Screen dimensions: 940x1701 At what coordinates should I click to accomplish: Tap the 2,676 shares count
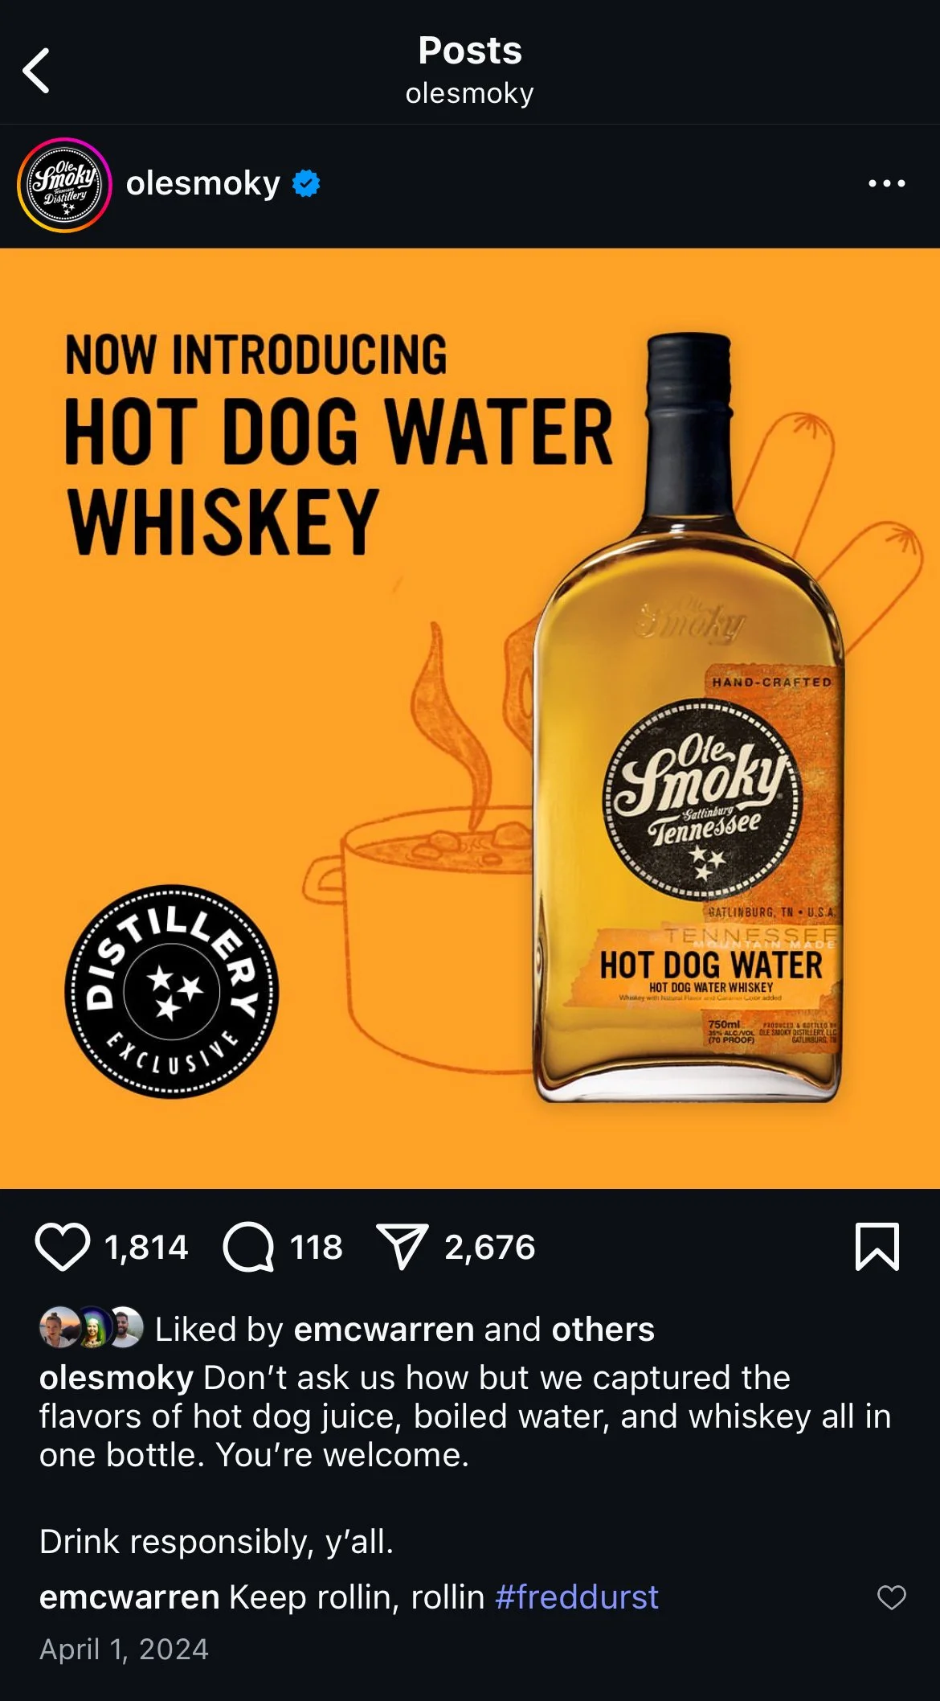click(x=489, y=1247)
